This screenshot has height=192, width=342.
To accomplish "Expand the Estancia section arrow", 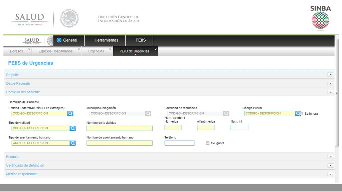I will tap(330, 157).
